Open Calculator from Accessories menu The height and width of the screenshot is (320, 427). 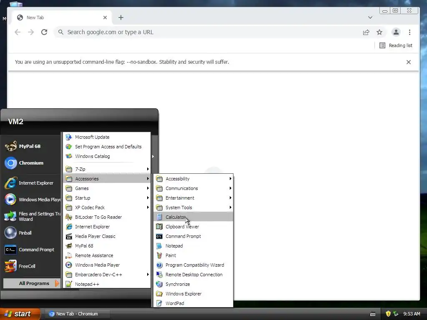[193, 217]
